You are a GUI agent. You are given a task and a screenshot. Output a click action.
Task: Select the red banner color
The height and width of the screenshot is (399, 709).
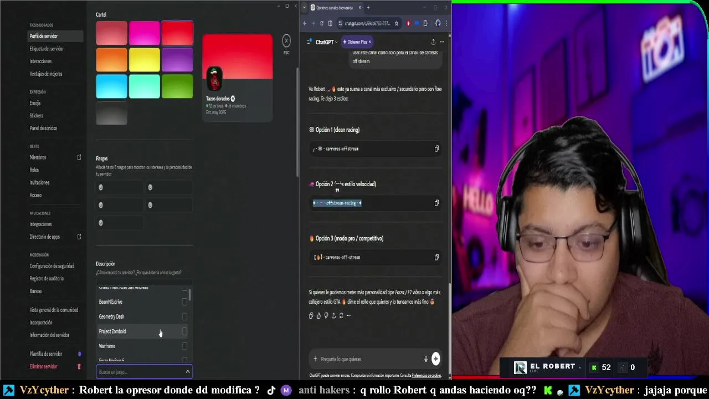[177, 33]
